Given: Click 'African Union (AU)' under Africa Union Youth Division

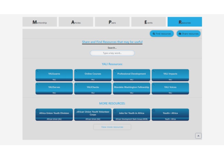Looking at the screenshot, I should (54, 119).
